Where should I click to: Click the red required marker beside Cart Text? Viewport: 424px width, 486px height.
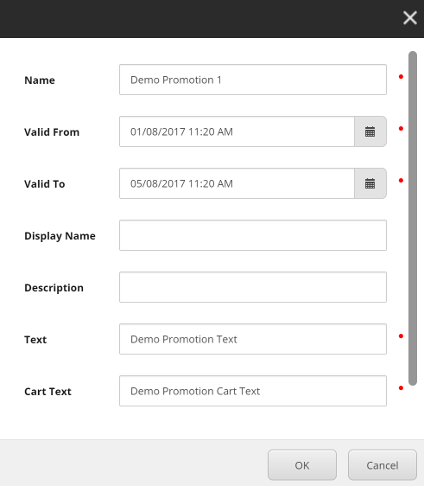click(401, 388)
